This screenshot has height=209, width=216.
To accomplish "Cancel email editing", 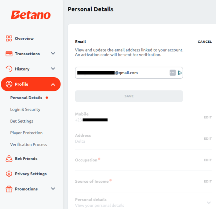I will pyautogui.click(x=205, y=42).
